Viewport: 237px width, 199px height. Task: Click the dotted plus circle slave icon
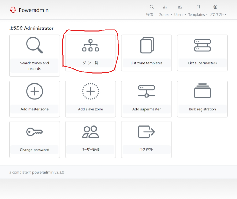coord(91,91)
